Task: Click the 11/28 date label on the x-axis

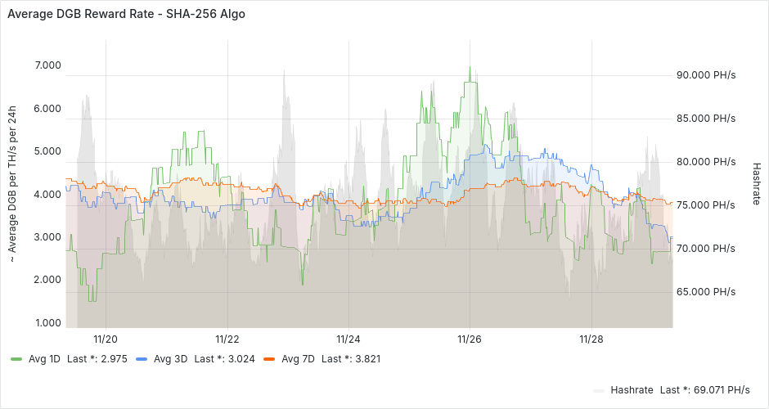Action: pyautogui.click(x=591, y=339)
